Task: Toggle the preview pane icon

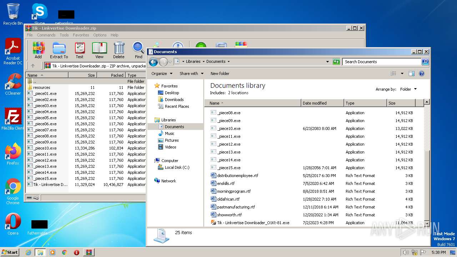Action: [411, 74]
